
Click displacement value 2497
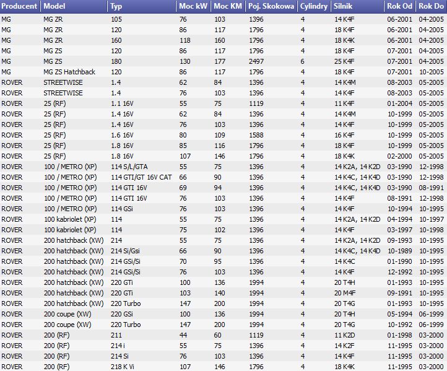(x=256, y=61)
